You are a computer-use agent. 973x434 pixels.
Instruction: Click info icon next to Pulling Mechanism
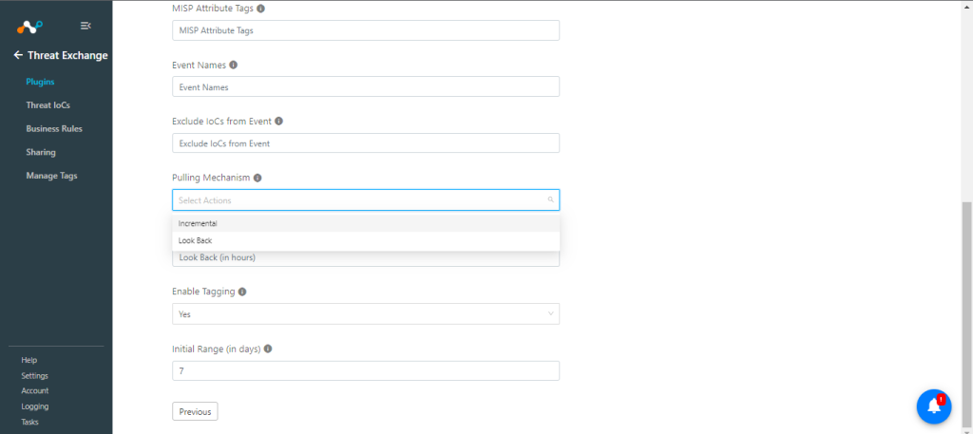coord(258,178)
